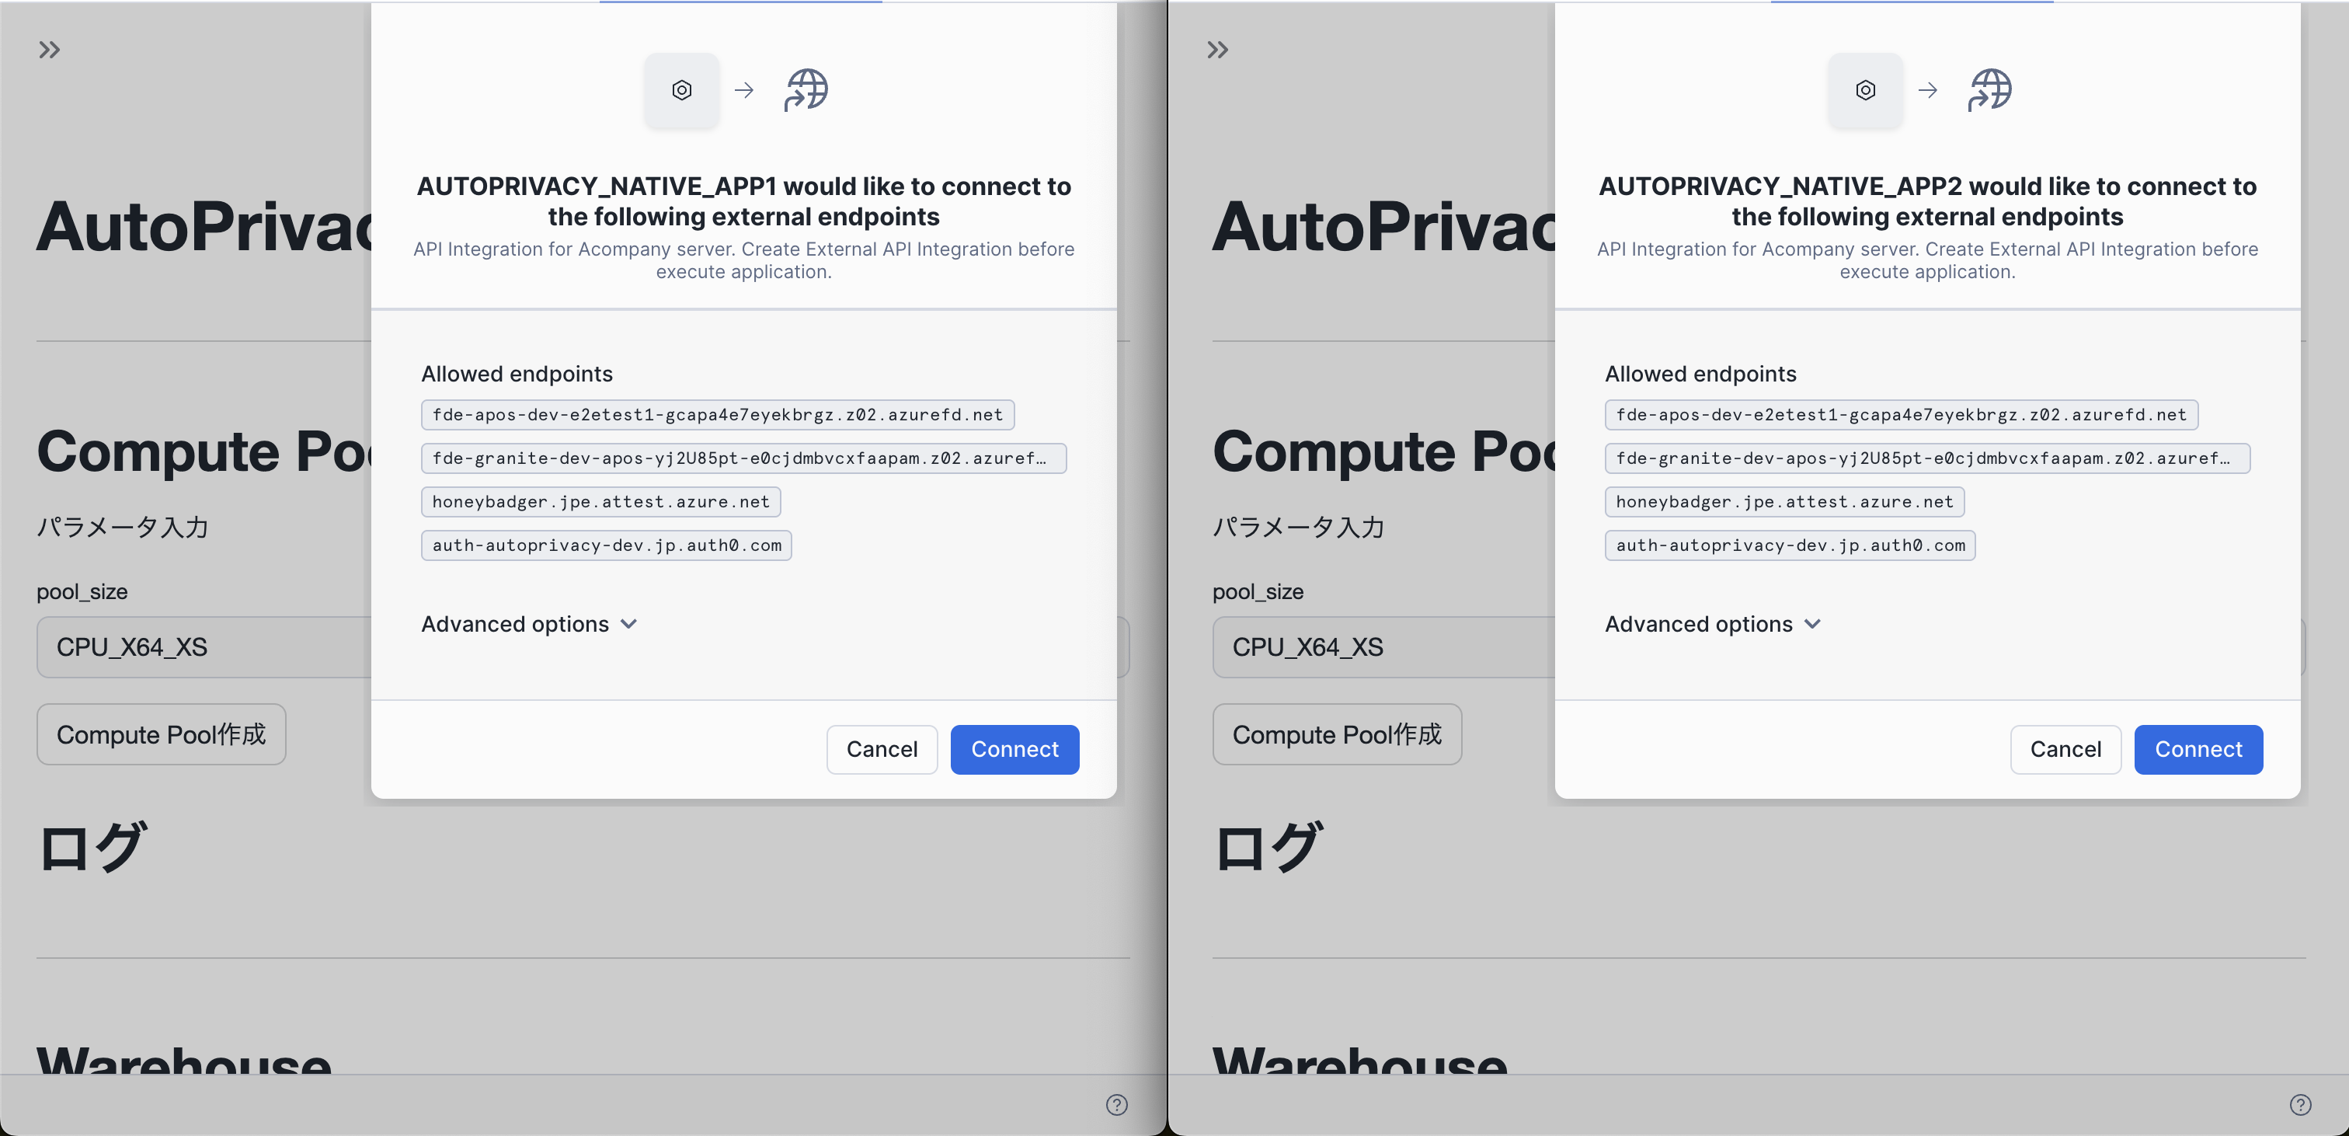2349x1136 pixels.
Task: Click globe endpoint icon in APP1 dialog
Action: (x=806, y=90)
